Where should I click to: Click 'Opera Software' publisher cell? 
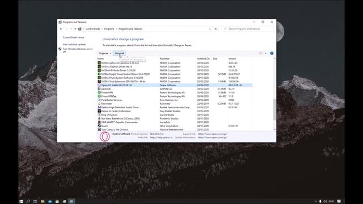pyautogui.click(x=168, y=85)
